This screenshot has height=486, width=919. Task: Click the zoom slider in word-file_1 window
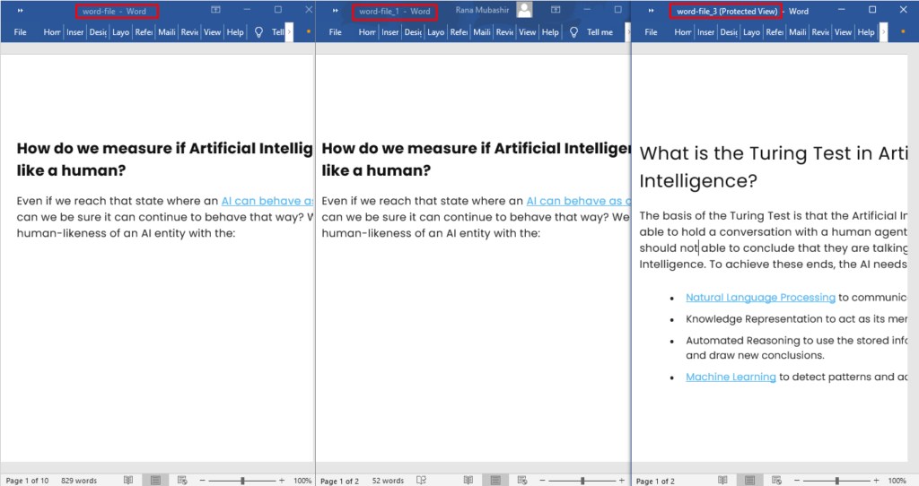click(x=582, y=481)
